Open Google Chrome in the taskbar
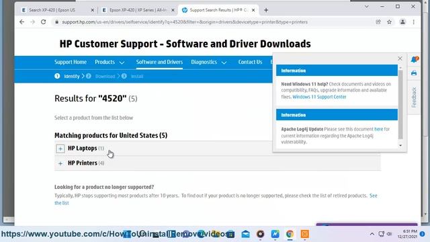The height and width of the screenshot is (242, 430). (x=290, y=234)
